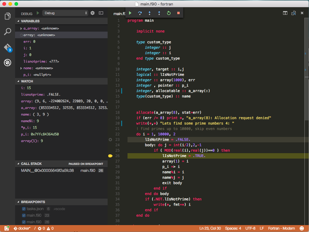Expand the a_array variable
309x232 pixels.
21,28
